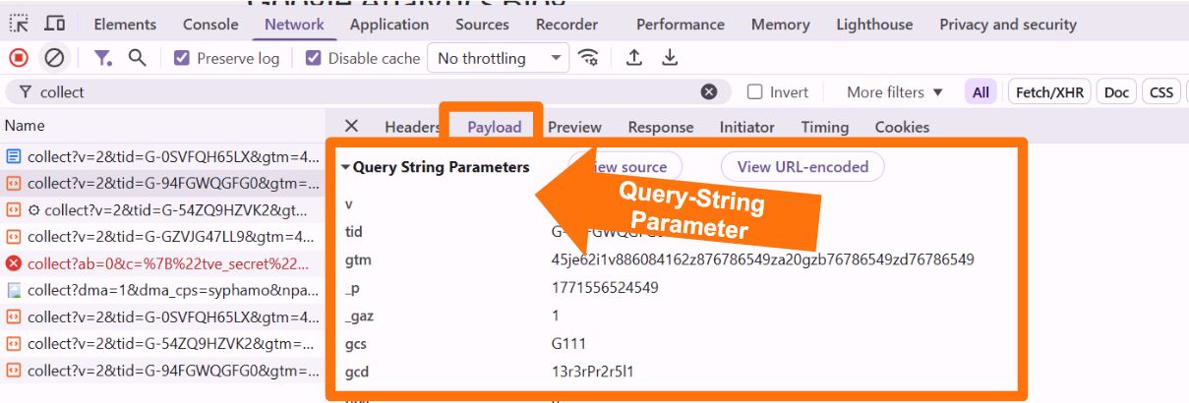Image resolution: width=1189 pixels, height=403 pixels.
Task: Click the gcd value 13r3rPr2r5l1
Action: point(593,372)
